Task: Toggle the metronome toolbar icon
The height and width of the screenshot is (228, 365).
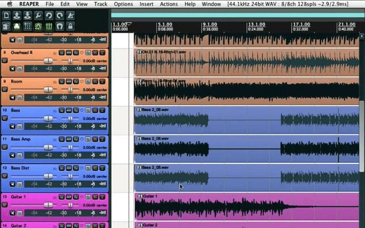Action: [70, 16]
